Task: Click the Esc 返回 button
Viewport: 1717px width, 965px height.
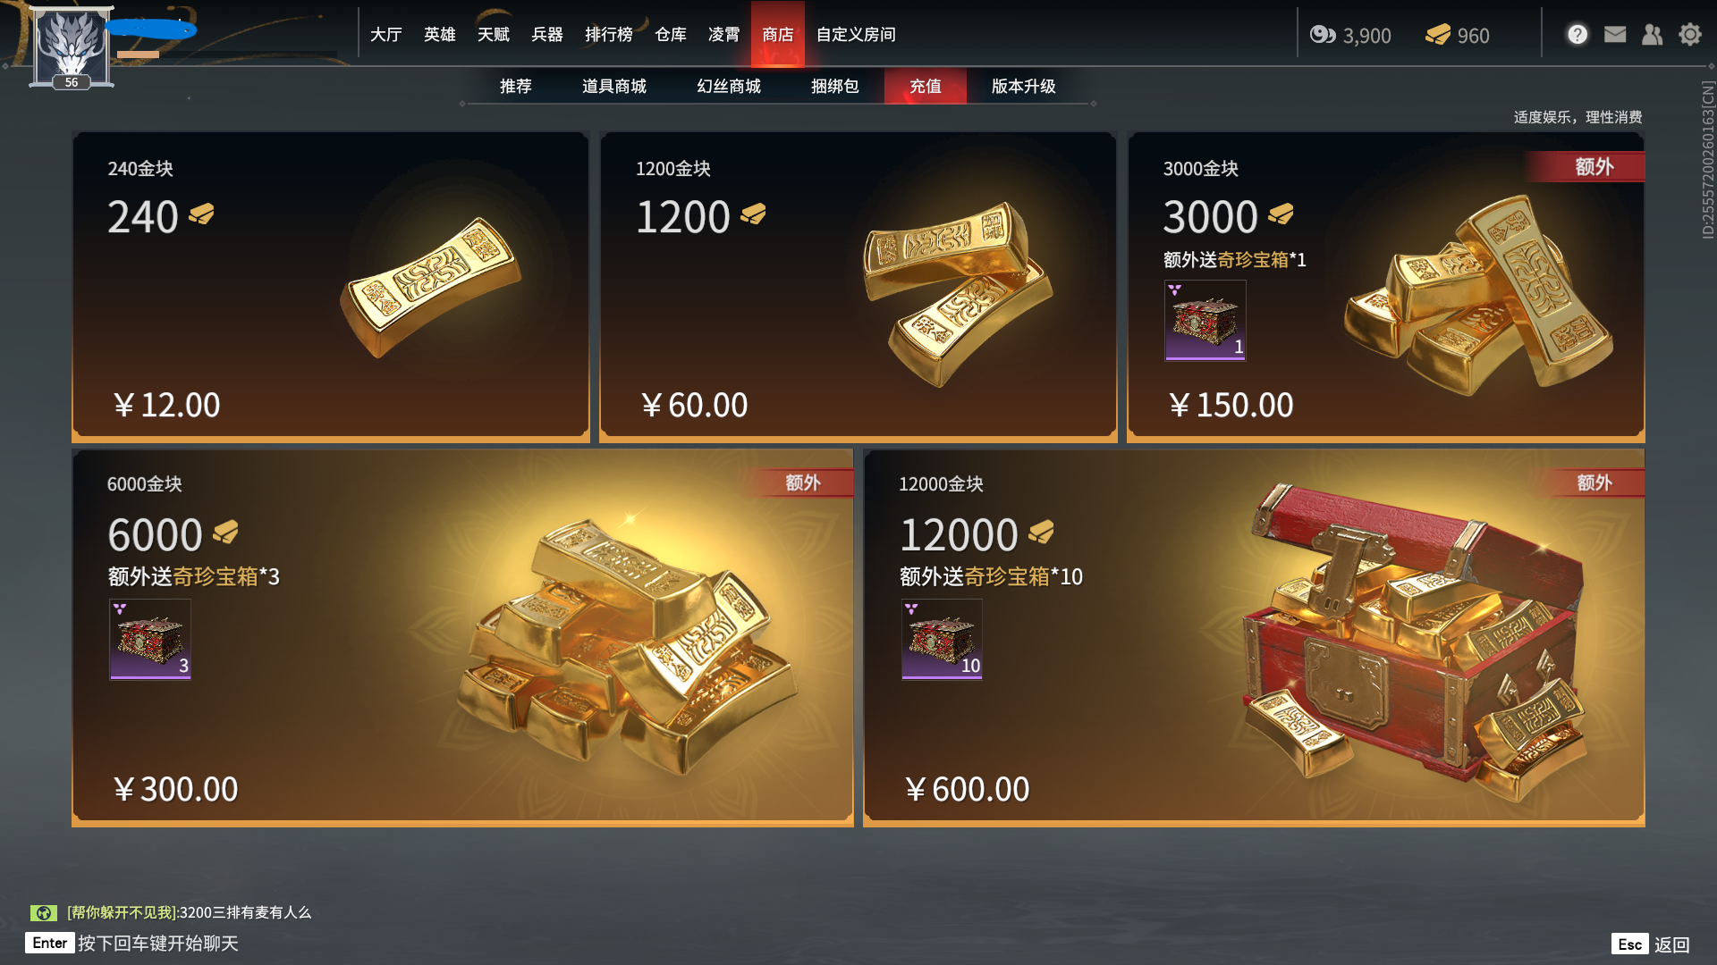Action: [1651, 944]
